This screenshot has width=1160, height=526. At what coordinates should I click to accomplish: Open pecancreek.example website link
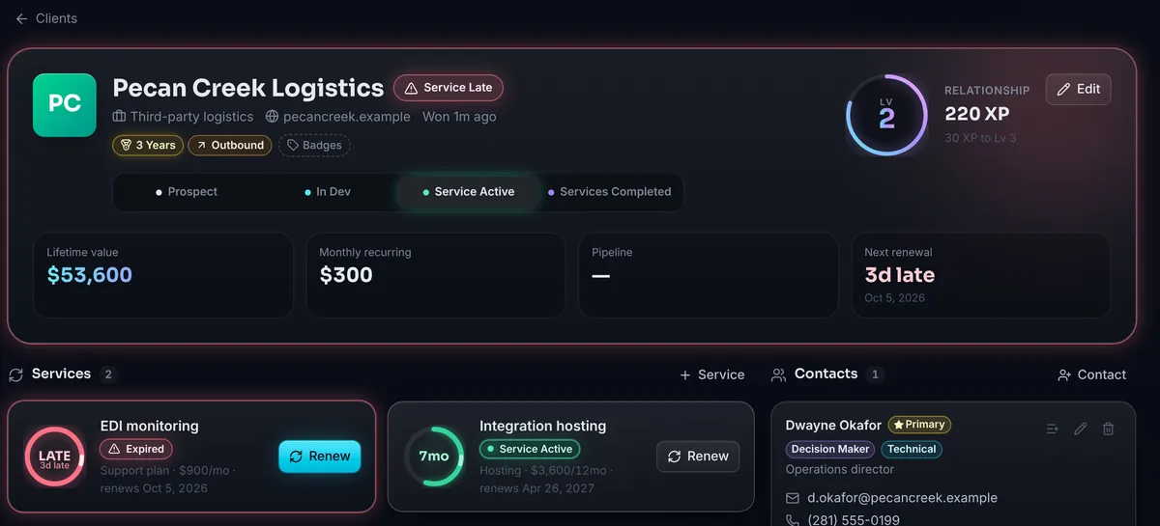click(x=347, y=117)
